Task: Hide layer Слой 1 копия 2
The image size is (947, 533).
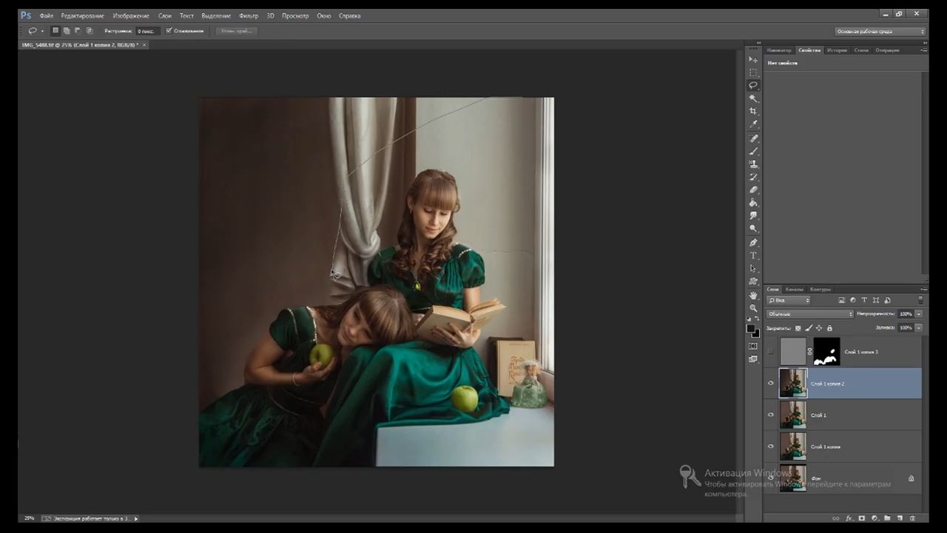Action: 770,383
